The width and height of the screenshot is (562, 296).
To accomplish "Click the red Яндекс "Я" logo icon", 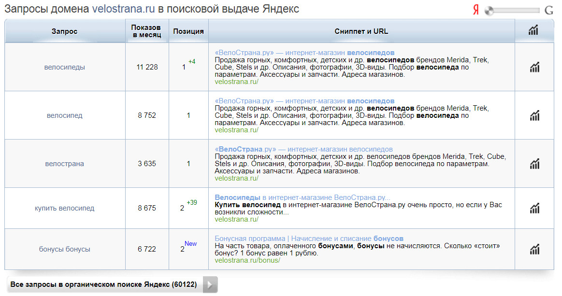I will [476, 9].
